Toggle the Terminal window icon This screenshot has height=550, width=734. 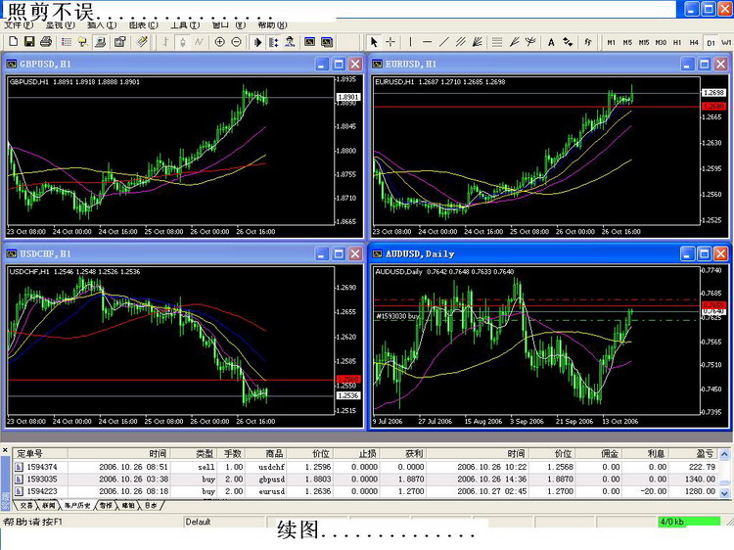(100, 42)
